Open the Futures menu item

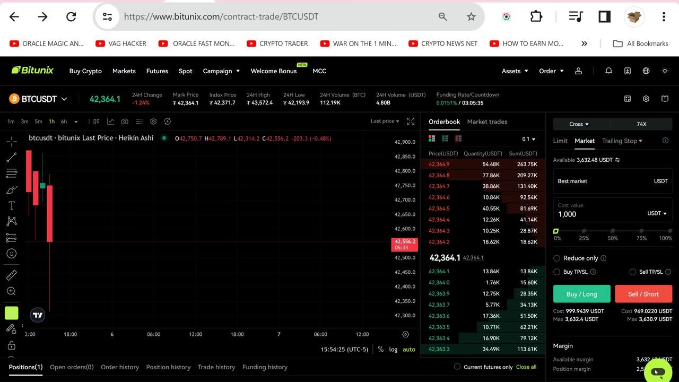(157, 71)
